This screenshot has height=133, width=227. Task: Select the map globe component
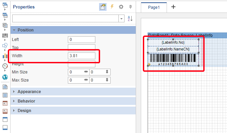[5, 77]
